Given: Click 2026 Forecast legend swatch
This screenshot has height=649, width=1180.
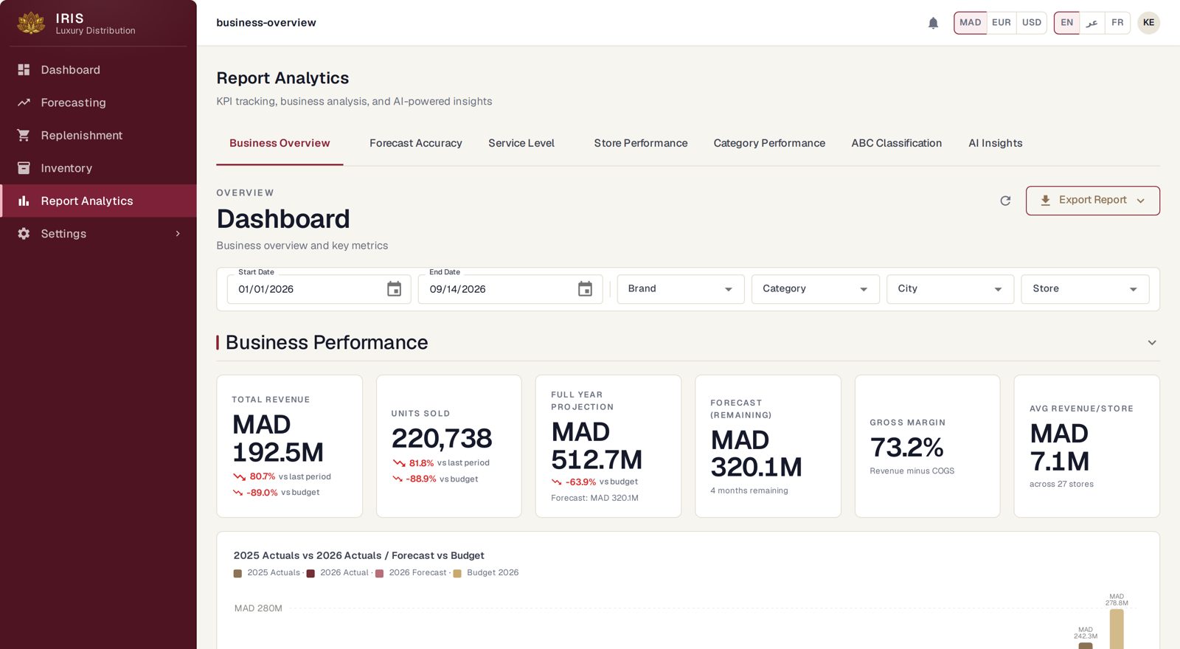Looking at the screenshot, I should point(379,574).
